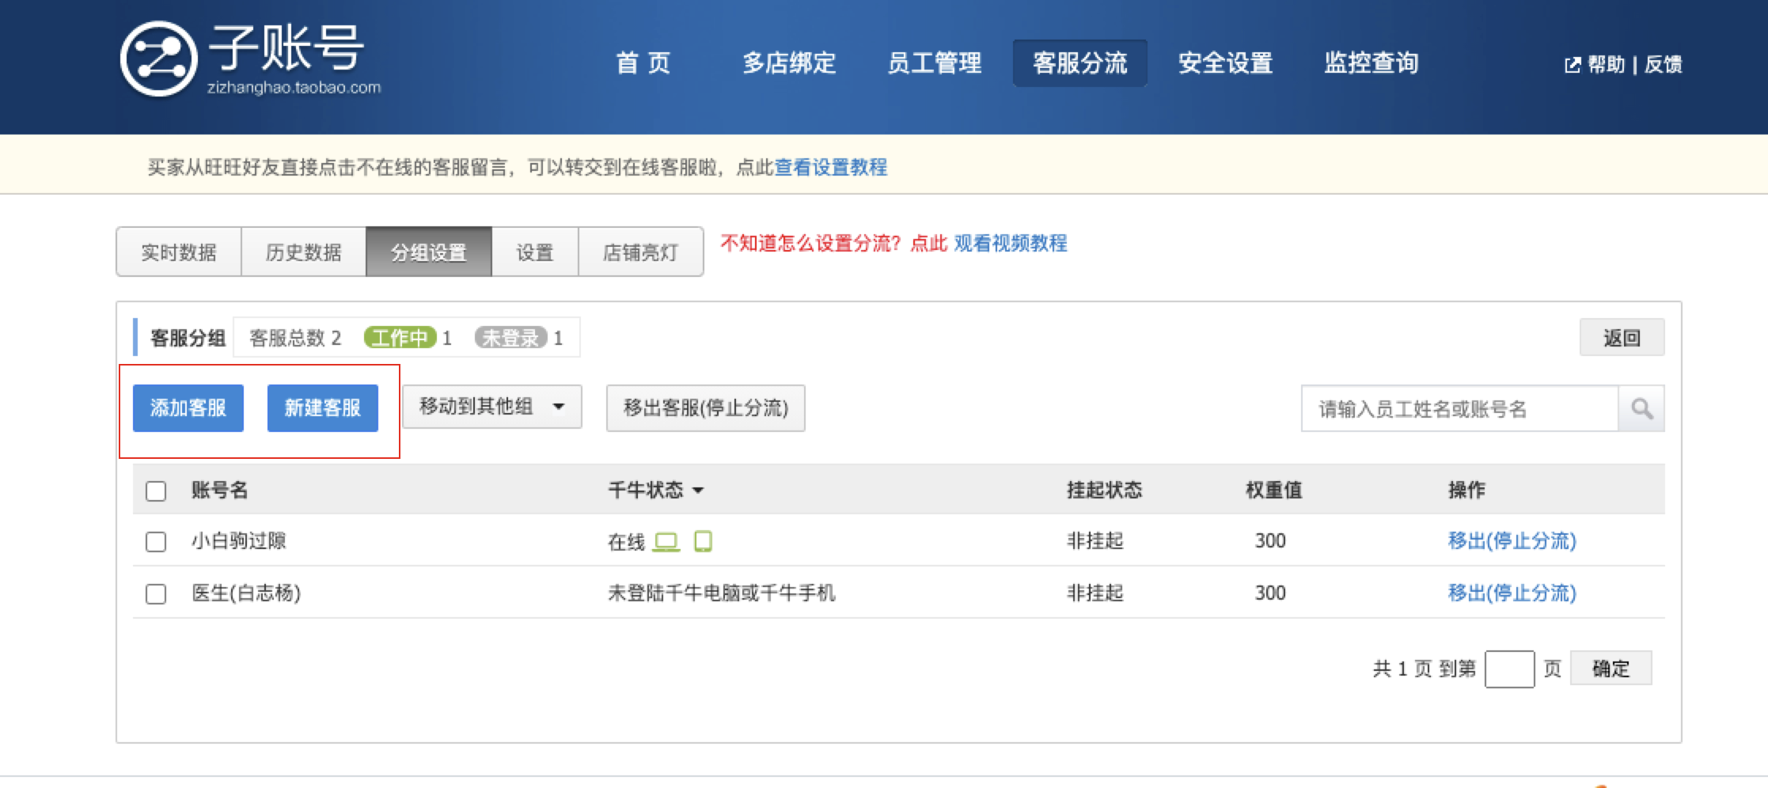This screenshot has width=1768, height=788.
Task: Click the 未登陆千牛电脑或千牛手机 status text
Action: tap(722, 593)
